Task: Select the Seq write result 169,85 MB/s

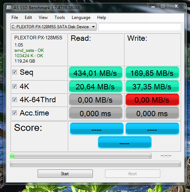Action: click(x=152, y=73)
